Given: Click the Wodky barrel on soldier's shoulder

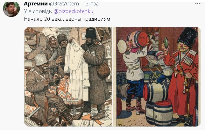Looking at the screenshot, I should 137,39.
